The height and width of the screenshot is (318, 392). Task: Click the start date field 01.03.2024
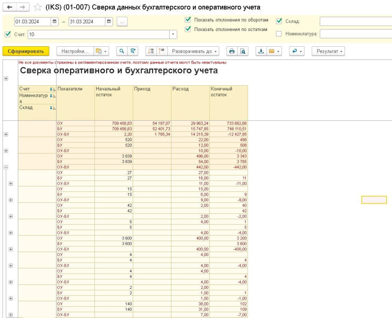tap(33, 22)
